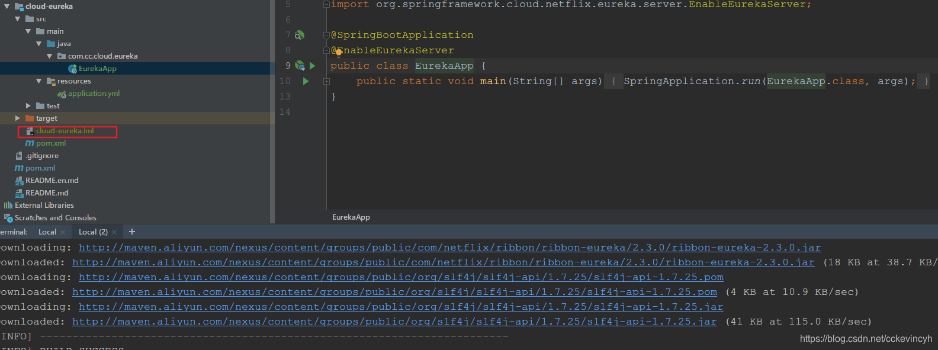Collapse the src folder node
Image resolution: width=938 pixels, height=350 pixels.
click(x=17, y=19)
